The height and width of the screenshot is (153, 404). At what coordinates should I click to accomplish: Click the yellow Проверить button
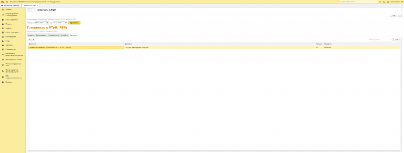[x=75, y=22]
